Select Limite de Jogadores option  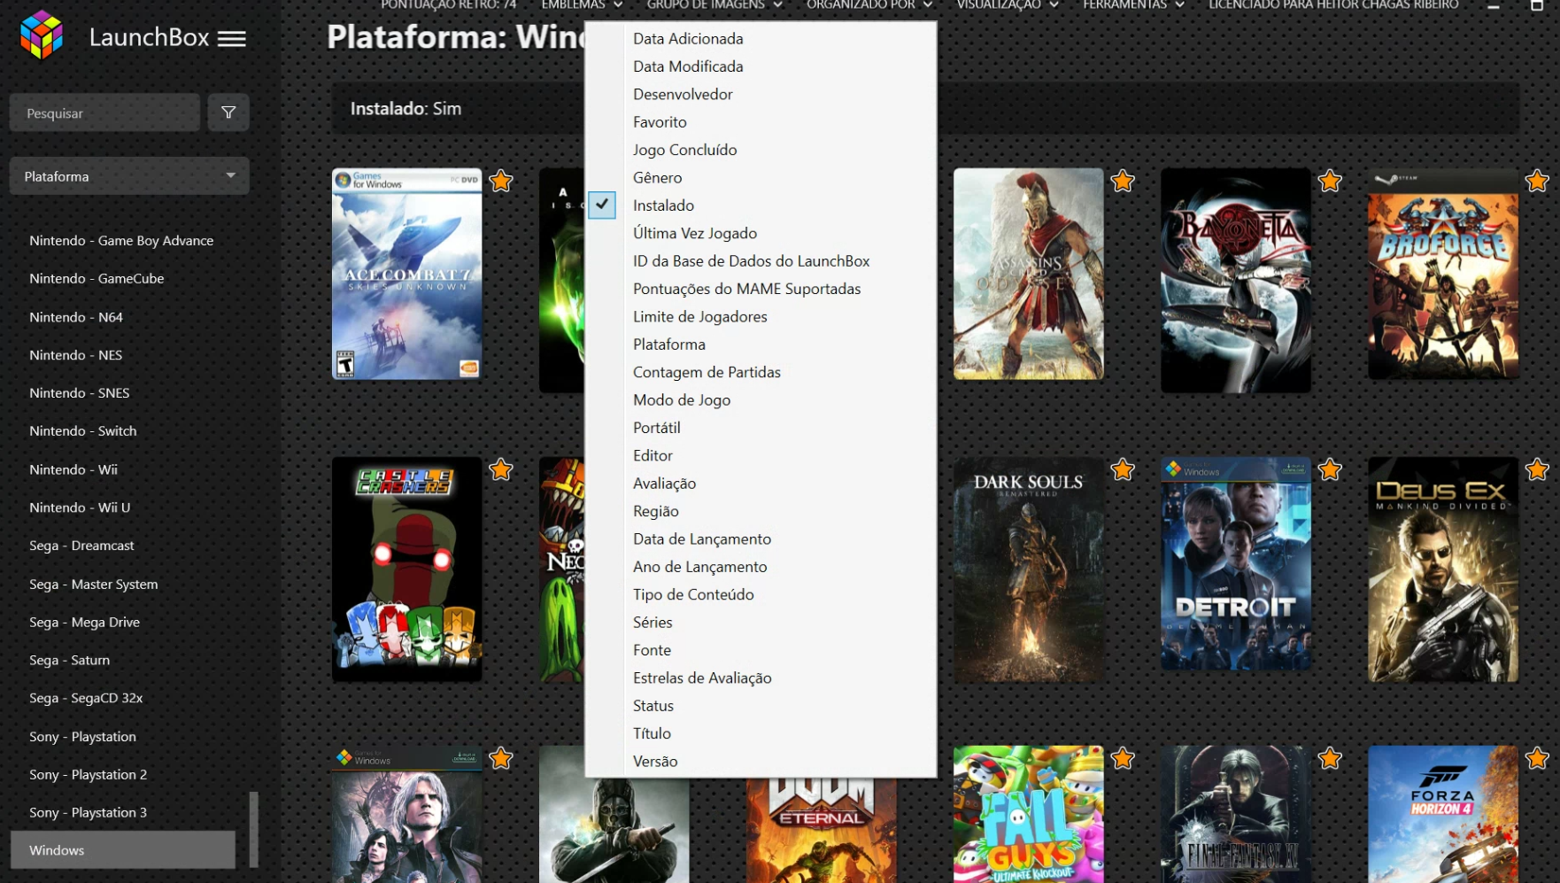(699, 316)
